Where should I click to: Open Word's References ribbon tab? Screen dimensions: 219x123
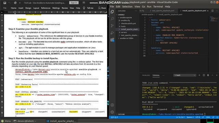[x=46, y=8]
